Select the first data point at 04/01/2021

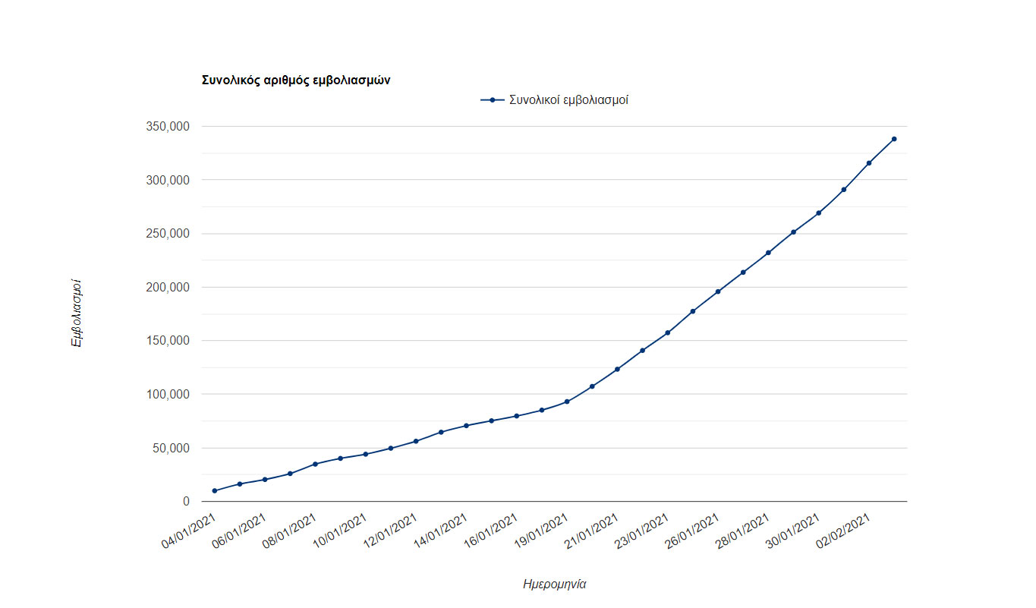[215, 491]
